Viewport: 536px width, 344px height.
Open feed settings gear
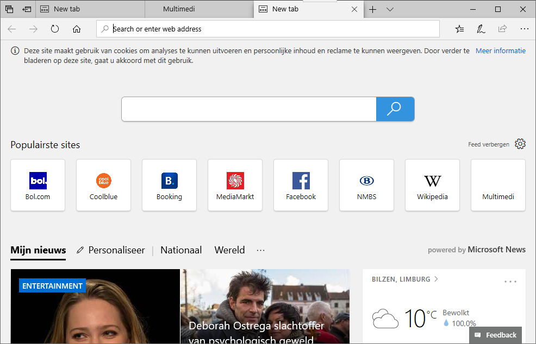tap(520, 144)
